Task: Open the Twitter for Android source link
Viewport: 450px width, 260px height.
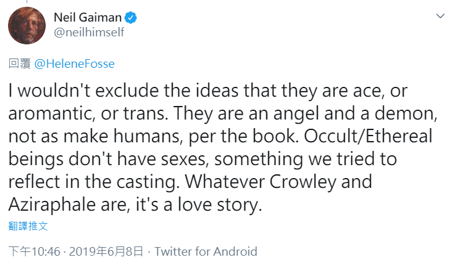Action: (x=206, y=251)
